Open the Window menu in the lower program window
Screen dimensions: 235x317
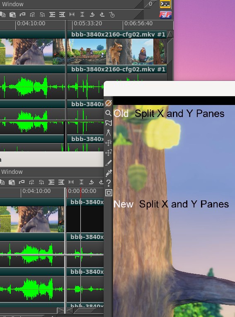tap(12, 172)
